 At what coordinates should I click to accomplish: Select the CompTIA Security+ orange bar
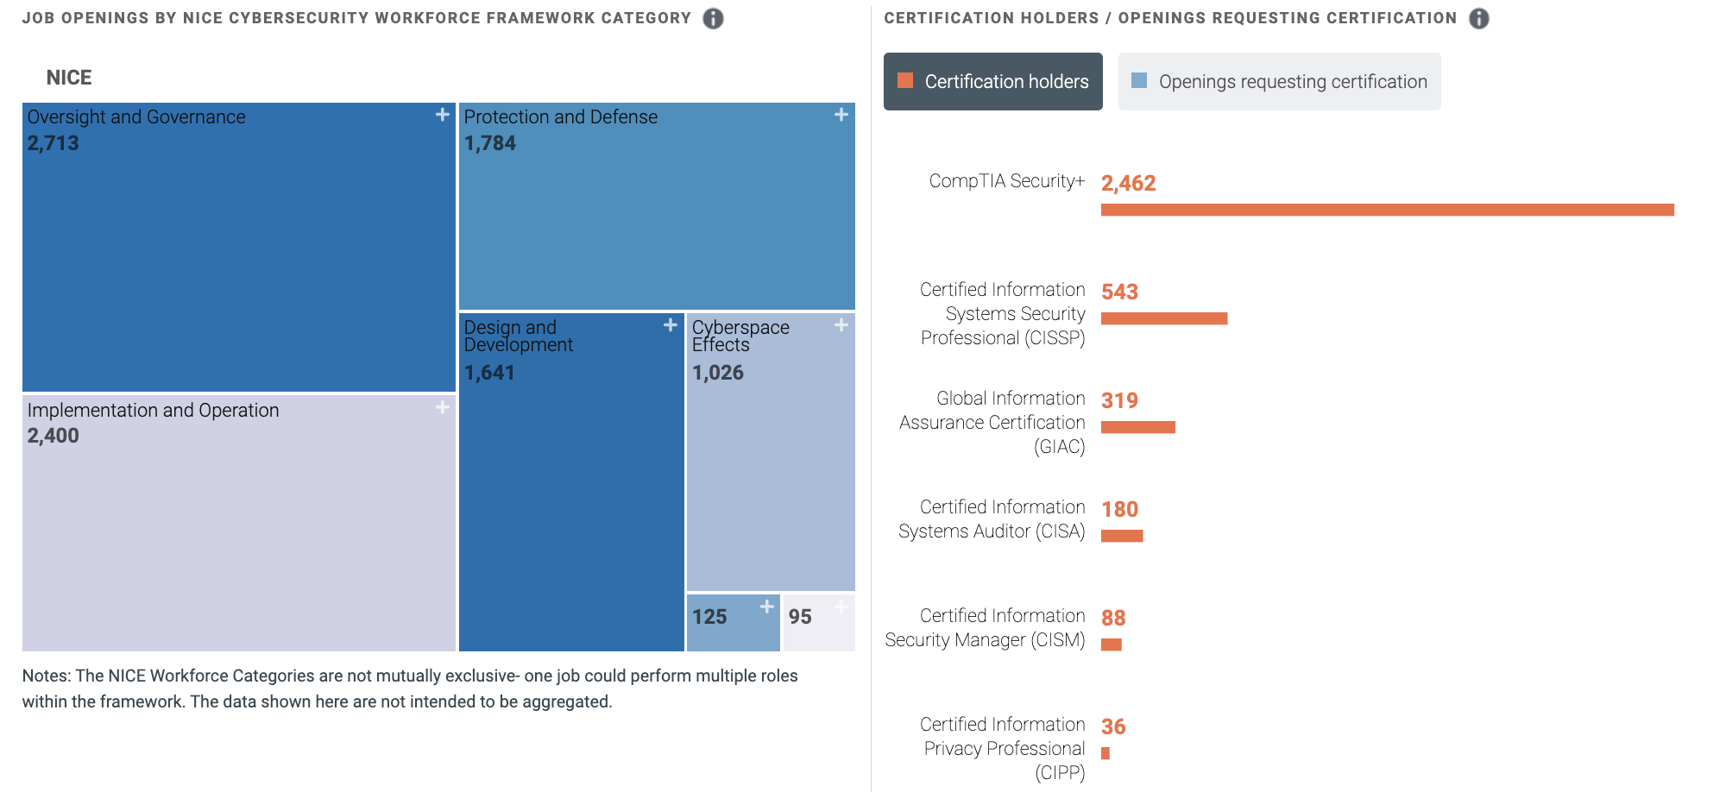[1387, 210]
